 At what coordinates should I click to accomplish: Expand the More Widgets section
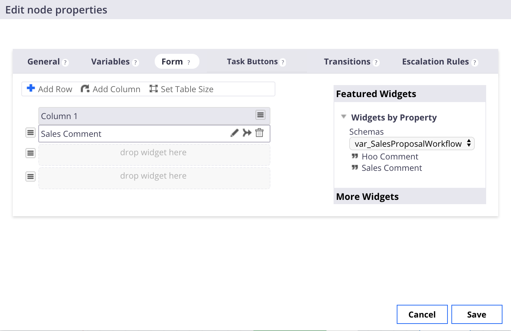click(x=410, y=196)
